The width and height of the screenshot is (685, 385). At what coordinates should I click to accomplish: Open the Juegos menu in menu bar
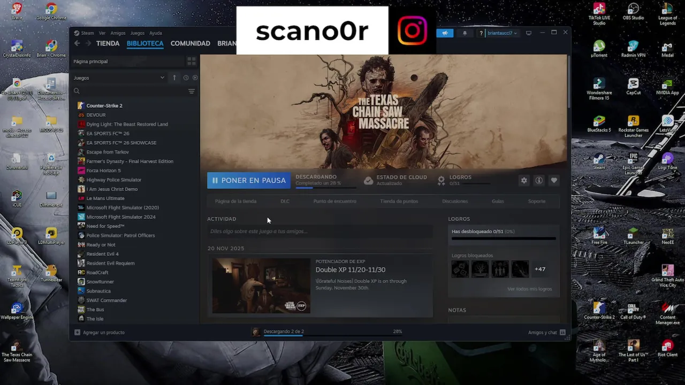tap(137, 33)
